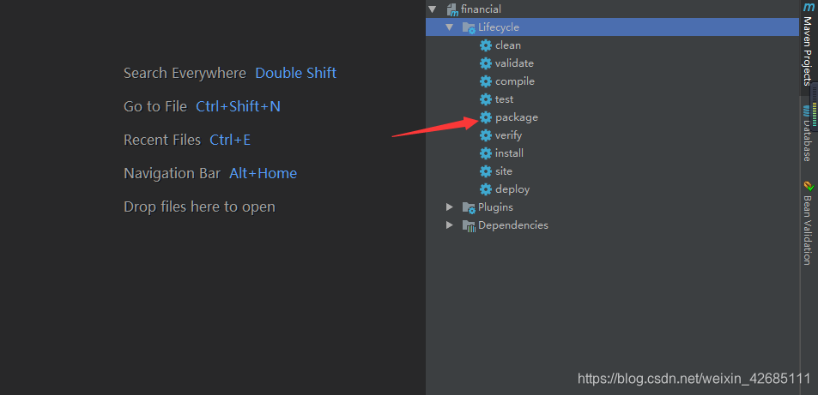818x395 pixels.
Task: Select the install lifecycle phase
Action: click(509, 153)
